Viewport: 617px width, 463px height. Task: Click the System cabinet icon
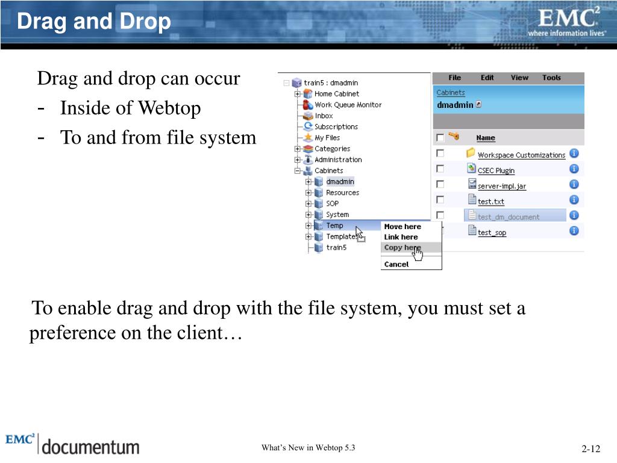click(319, 215)
